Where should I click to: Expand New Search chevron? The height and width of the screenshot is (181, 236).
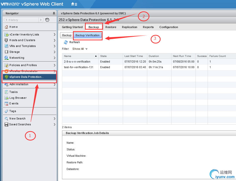coord(55,119)
